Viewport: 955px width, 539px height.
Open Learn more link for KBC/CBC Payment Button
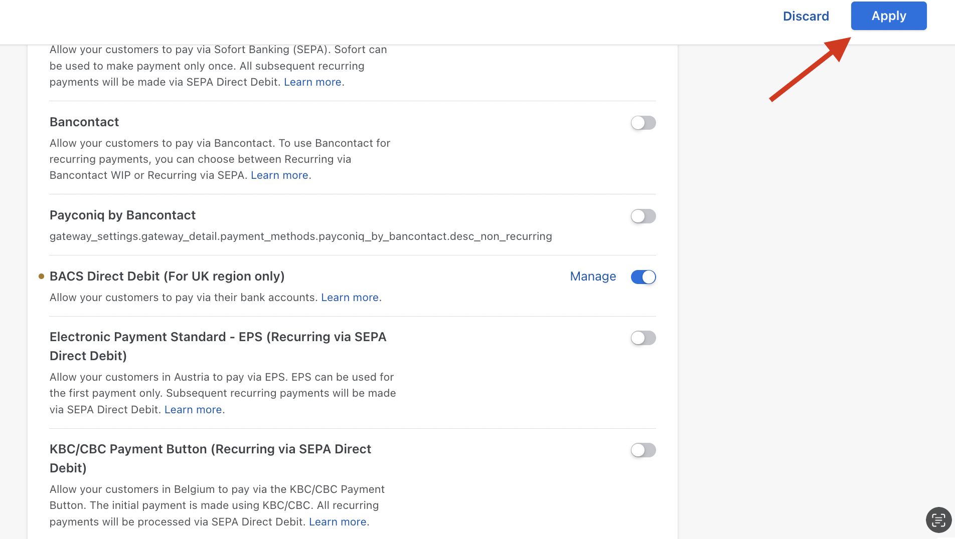pyautogui.click(x=338, y=522)
